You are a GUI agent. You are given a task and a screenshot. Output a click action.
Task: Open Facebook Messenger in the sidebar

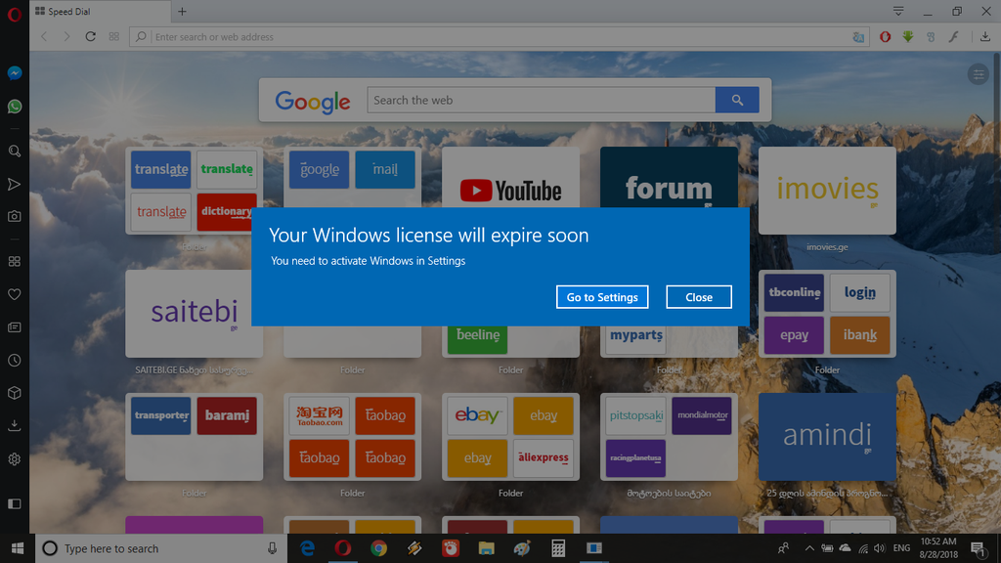click(x=14, y=73)
